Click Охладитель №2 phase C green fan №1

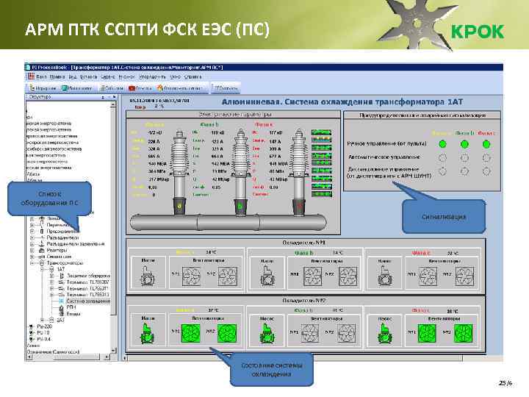click(427, 333)
